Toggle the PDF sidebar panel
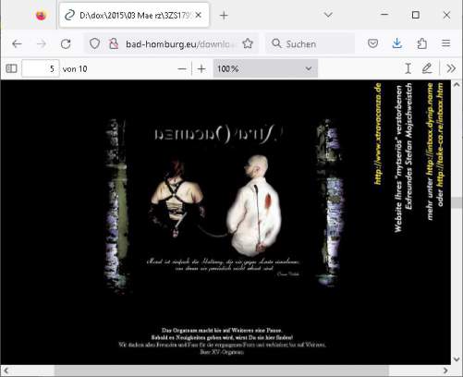The image size is (463, 377). click(x=12, y=68)
